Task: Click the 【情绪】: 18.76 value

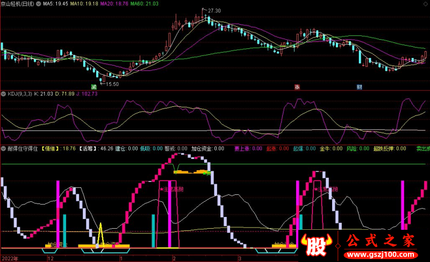Action: pyautogui.click(x=58, y=149)
